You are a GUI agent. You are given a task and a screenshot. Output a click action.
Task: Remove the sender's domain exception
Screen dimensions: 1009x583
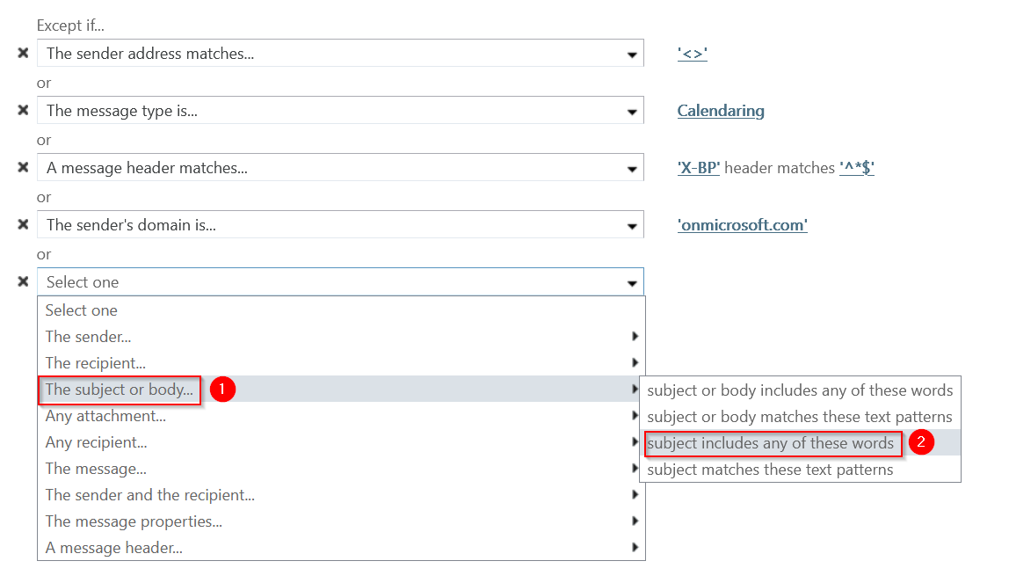point(24,225)
